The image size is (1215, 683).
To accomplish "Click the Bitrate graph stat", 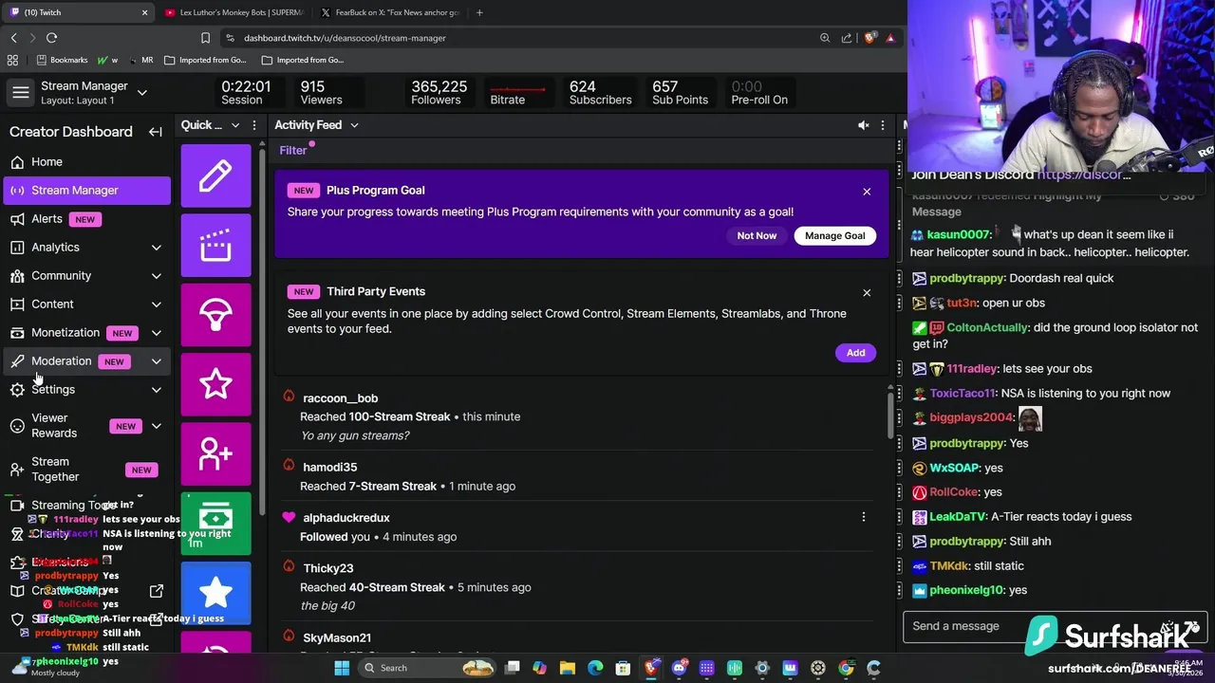I will pyautogui.click(x=518, y=92).
